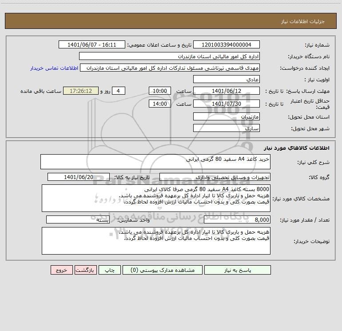Image resolution: width=342 pixels, height=331 pixels.
Task: Click the delivery province field مازندران
Action: [227, 116]
